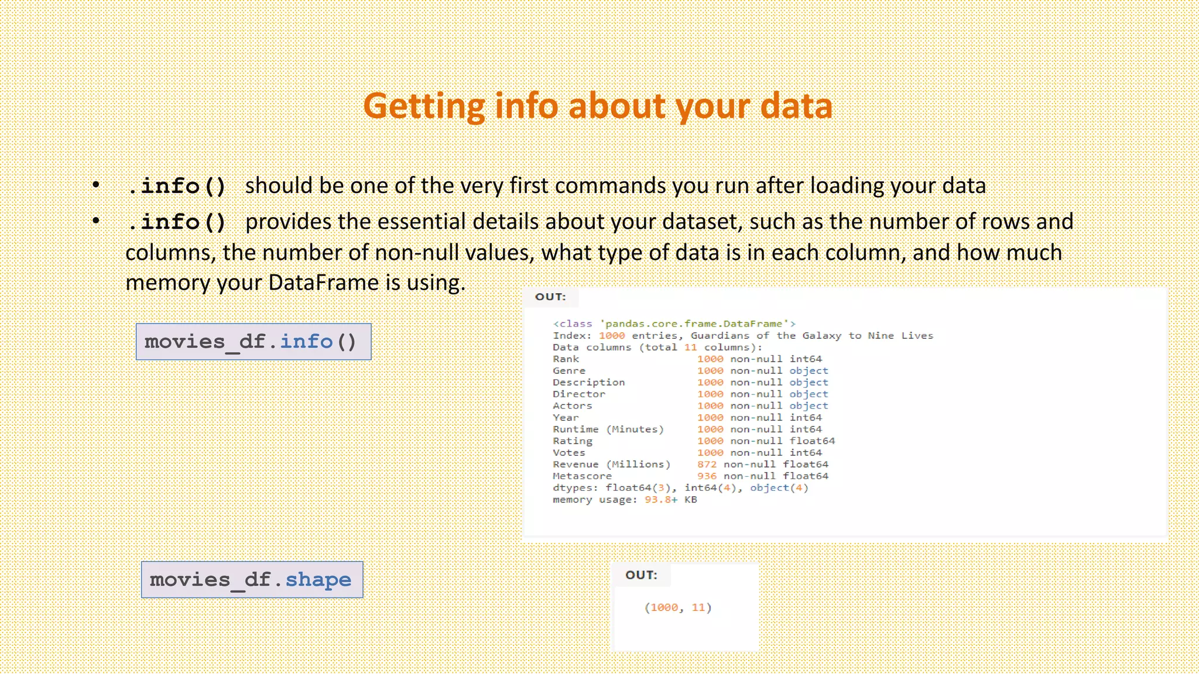Click the 'Runtime (Minutes)' column row
Image resolution: width=1199 pixels, height=674 pixels.
[x=687, y=429]
